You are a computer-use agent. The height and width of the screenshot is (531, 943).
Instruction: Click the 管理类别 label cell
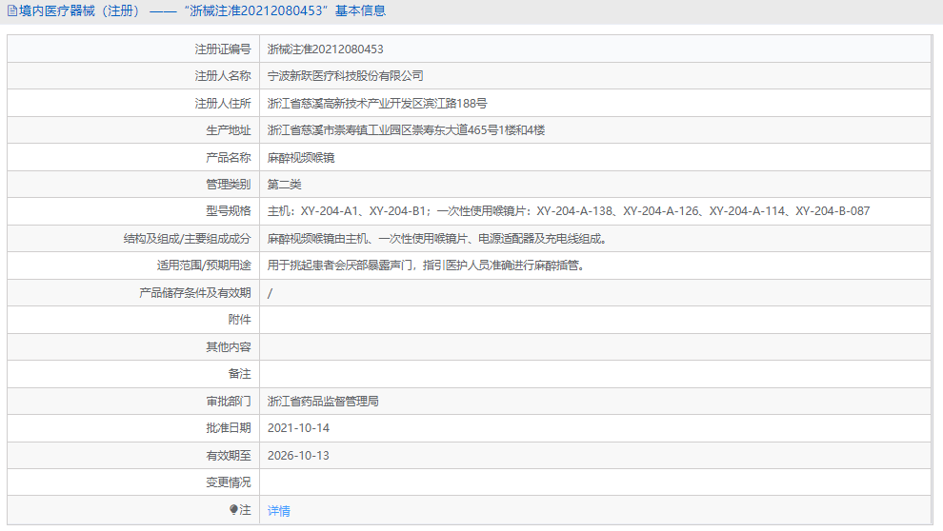[133, 185]
